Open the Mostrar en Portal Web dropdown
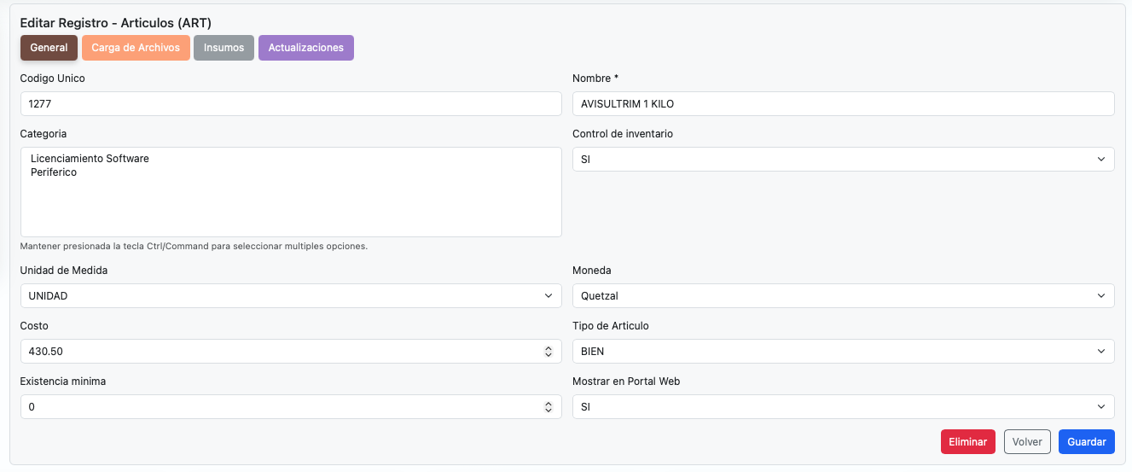Viewport: 1132px width, 472px height. pos(842,407)
